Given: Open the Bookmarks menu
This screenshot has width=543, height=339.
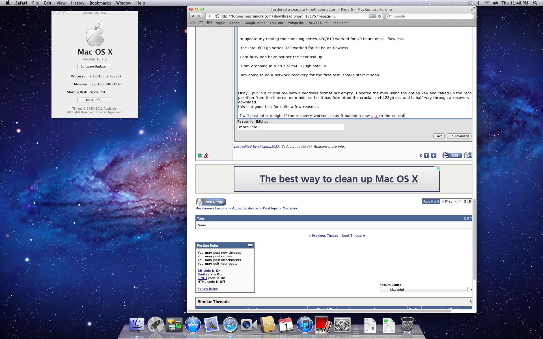Looking at the screenshot, I should tap(100, 3).
